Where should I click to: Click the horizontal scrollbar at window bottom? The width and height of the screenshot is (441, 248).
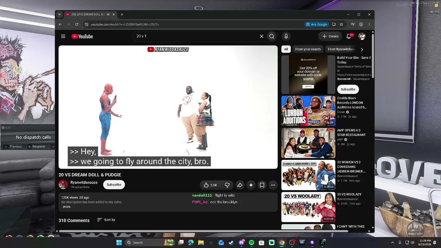(x=204, y=231)
